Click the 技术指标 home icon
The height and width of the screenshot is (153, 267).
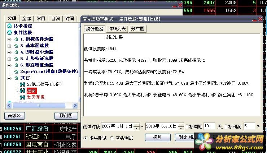click(9, 26)
